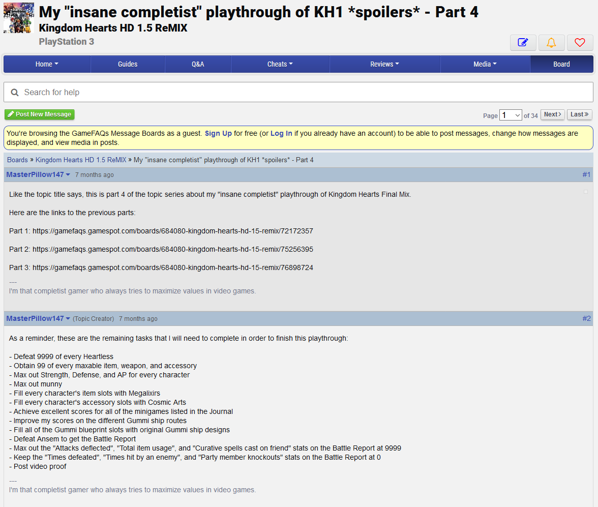Click the heart favorite icon
The image size is (598, 507).
click(x=580, y=43)
